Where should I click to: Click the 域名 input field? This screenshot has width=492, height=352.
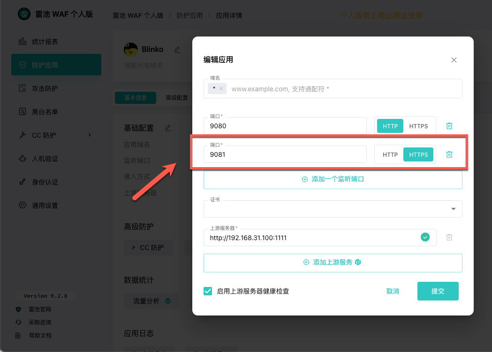[333, 88]
